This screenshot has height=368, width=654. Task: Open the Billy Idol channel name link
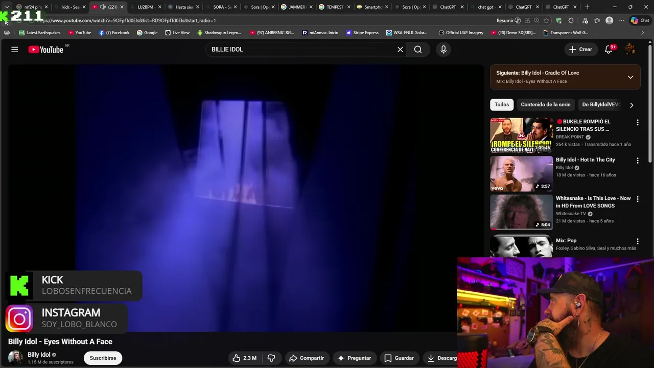tap(39, 355)
